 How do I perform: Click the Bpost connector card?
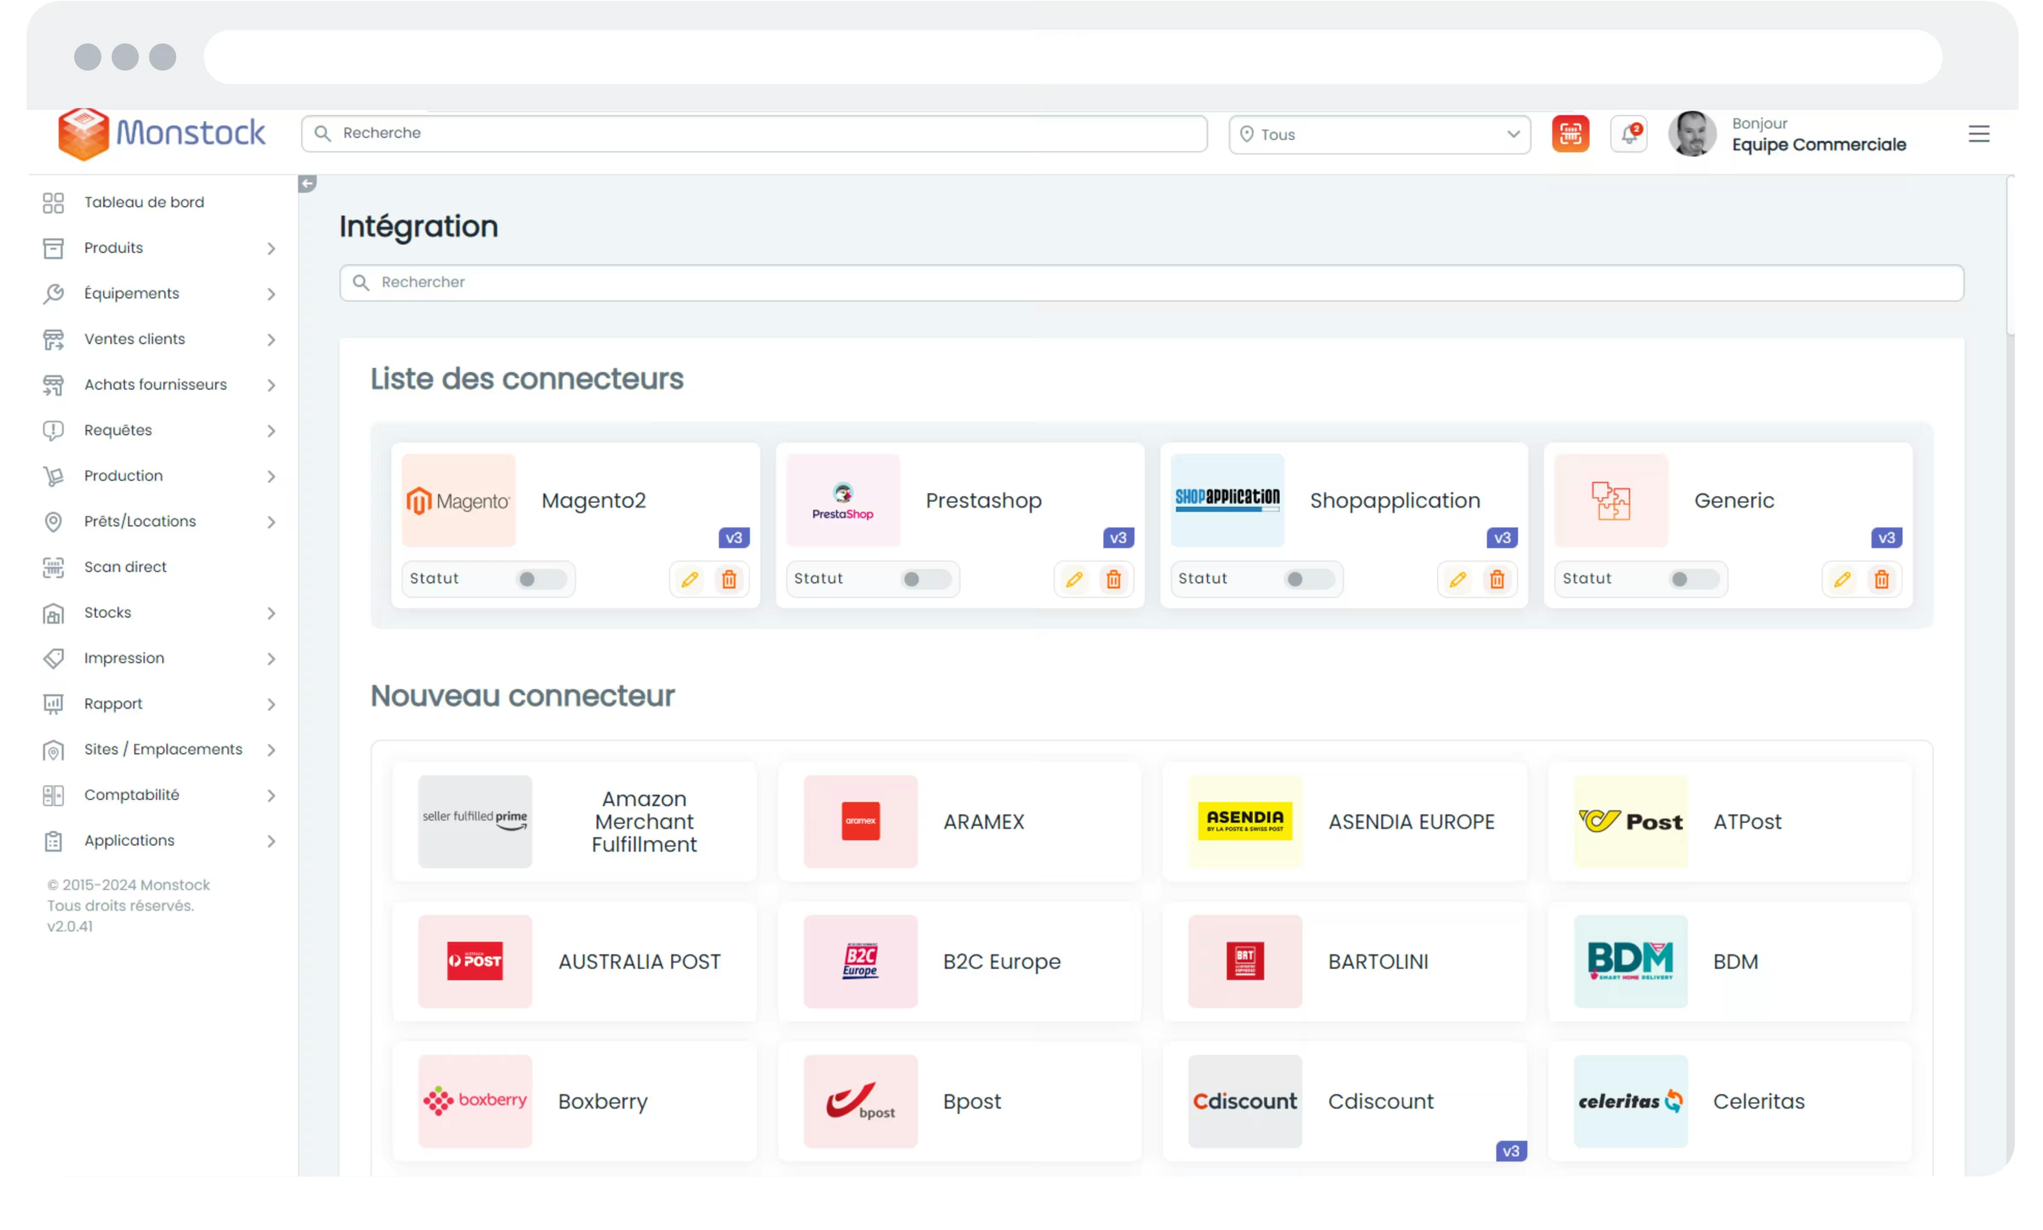959,1102
